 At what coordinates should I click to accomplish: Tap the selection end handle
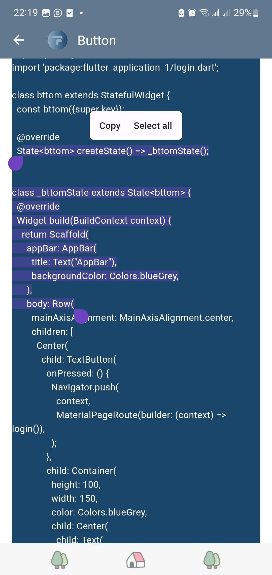81,316
